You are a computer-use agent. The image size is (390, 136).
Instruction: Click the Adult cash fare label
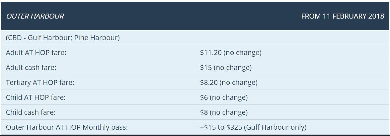point(31,67)
